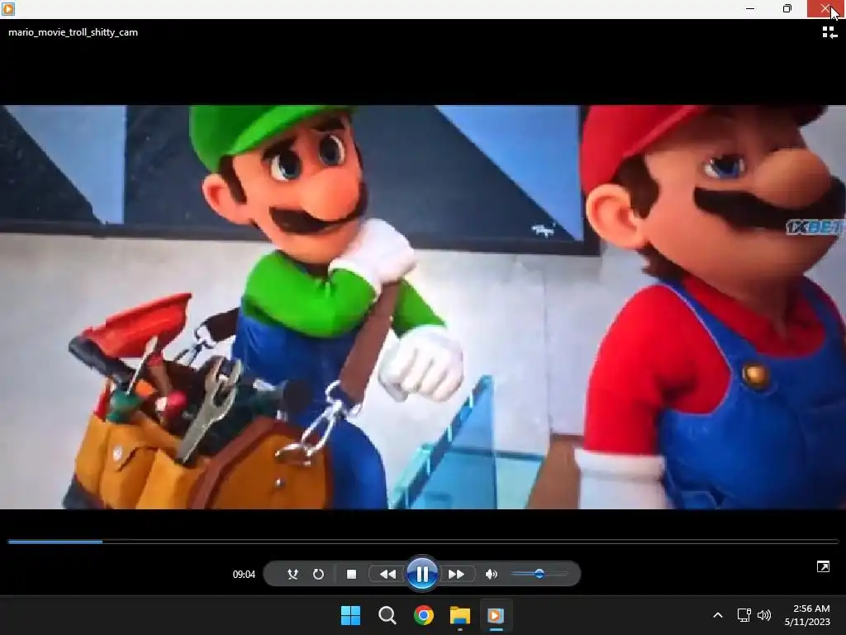
Task: Restore down the media player window
Action: coord(787,8)
